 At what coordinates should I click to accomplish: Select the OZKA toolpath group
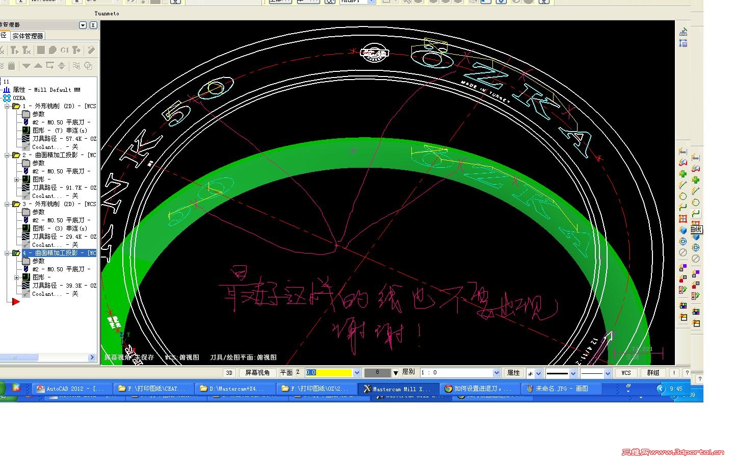(19, 98)
